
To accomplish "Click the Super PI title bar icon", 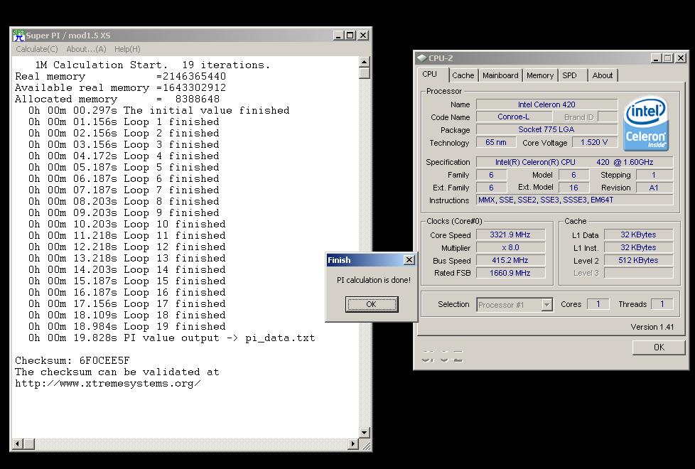I will pos(18,36).
